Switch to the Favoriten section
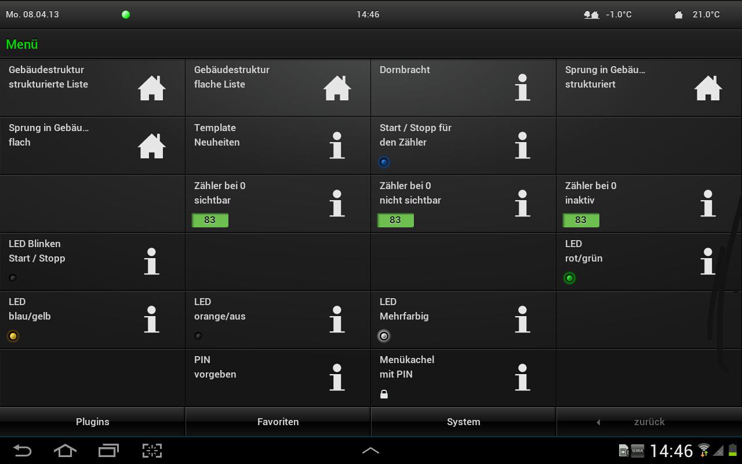 coord(278,422)
